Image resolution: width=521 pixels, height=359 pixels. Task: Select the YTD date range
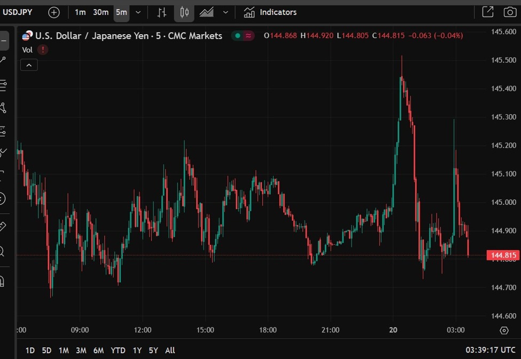(118, 350)
